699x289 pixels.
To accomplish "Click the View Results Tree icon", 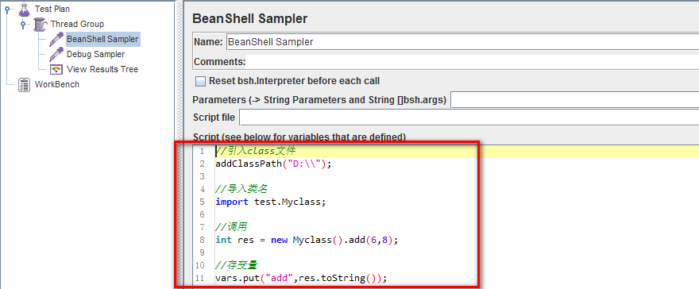I will [x=56, y=69].
